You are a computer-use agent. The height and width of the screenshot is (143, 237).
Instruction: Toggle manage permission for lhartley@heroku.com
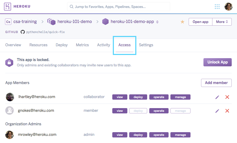[x=180, y=97]
